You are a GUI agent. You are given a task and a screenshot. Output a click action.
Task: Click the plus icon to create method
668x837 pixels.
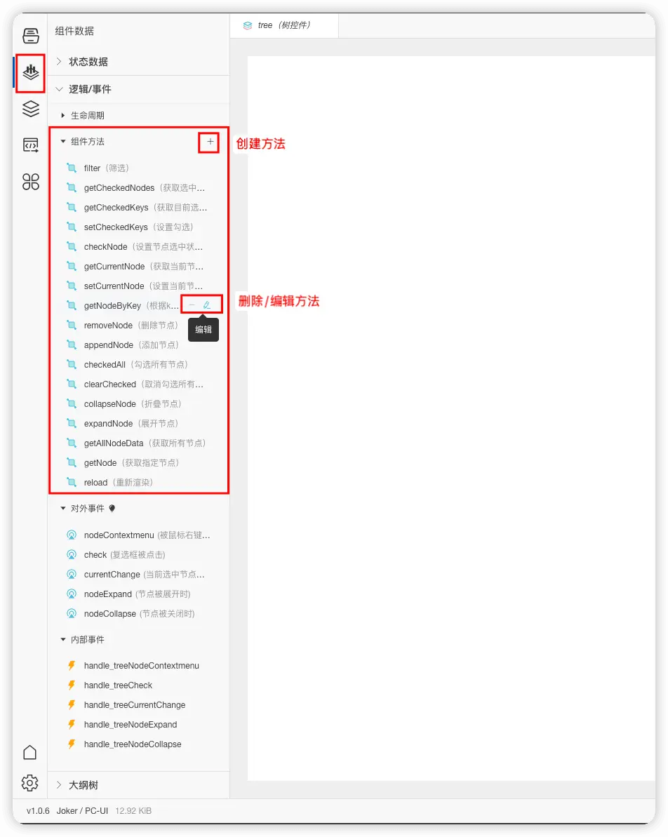(210, 142)
